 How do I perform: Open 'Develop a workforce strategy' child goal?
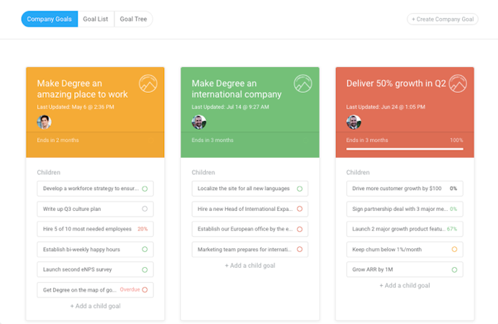click(x=95, y=189)
